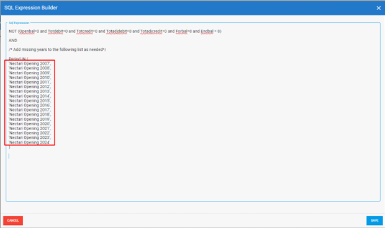Click the 'Nectari Opening 2018' entry
Screen dimensions: 385x228
coord(30,115)
